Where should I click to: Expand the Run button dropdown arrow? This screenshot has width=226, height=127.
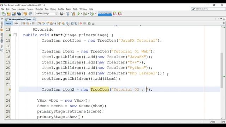(82, 14)
